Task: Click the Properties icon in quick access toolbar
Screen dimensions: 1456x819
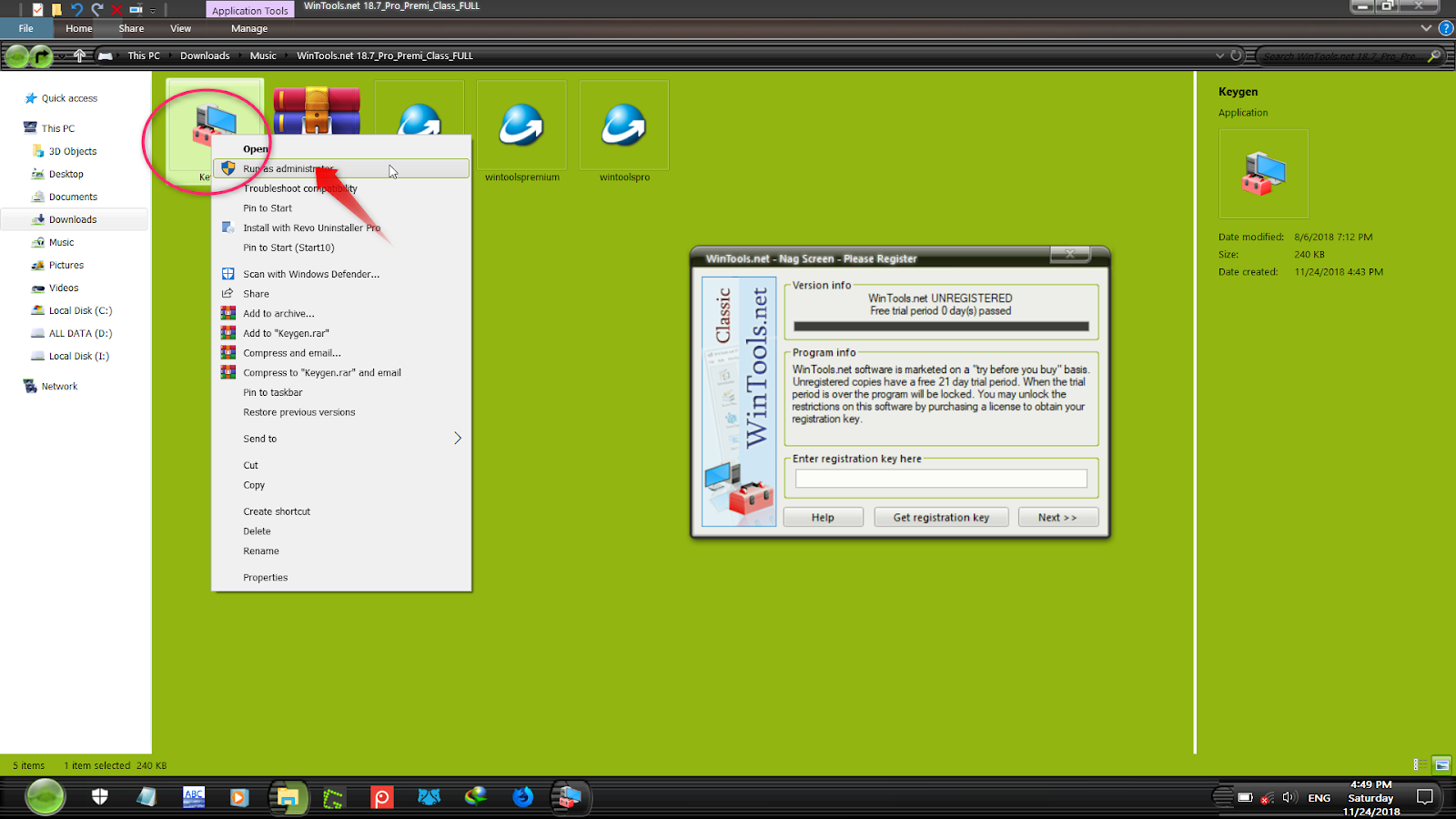Action: coord(37,10)
